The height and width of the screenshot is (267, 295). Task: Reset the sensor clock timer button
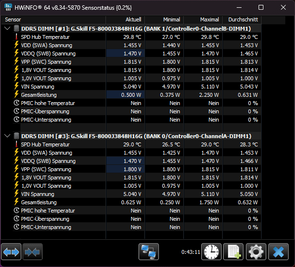(211, 252)
